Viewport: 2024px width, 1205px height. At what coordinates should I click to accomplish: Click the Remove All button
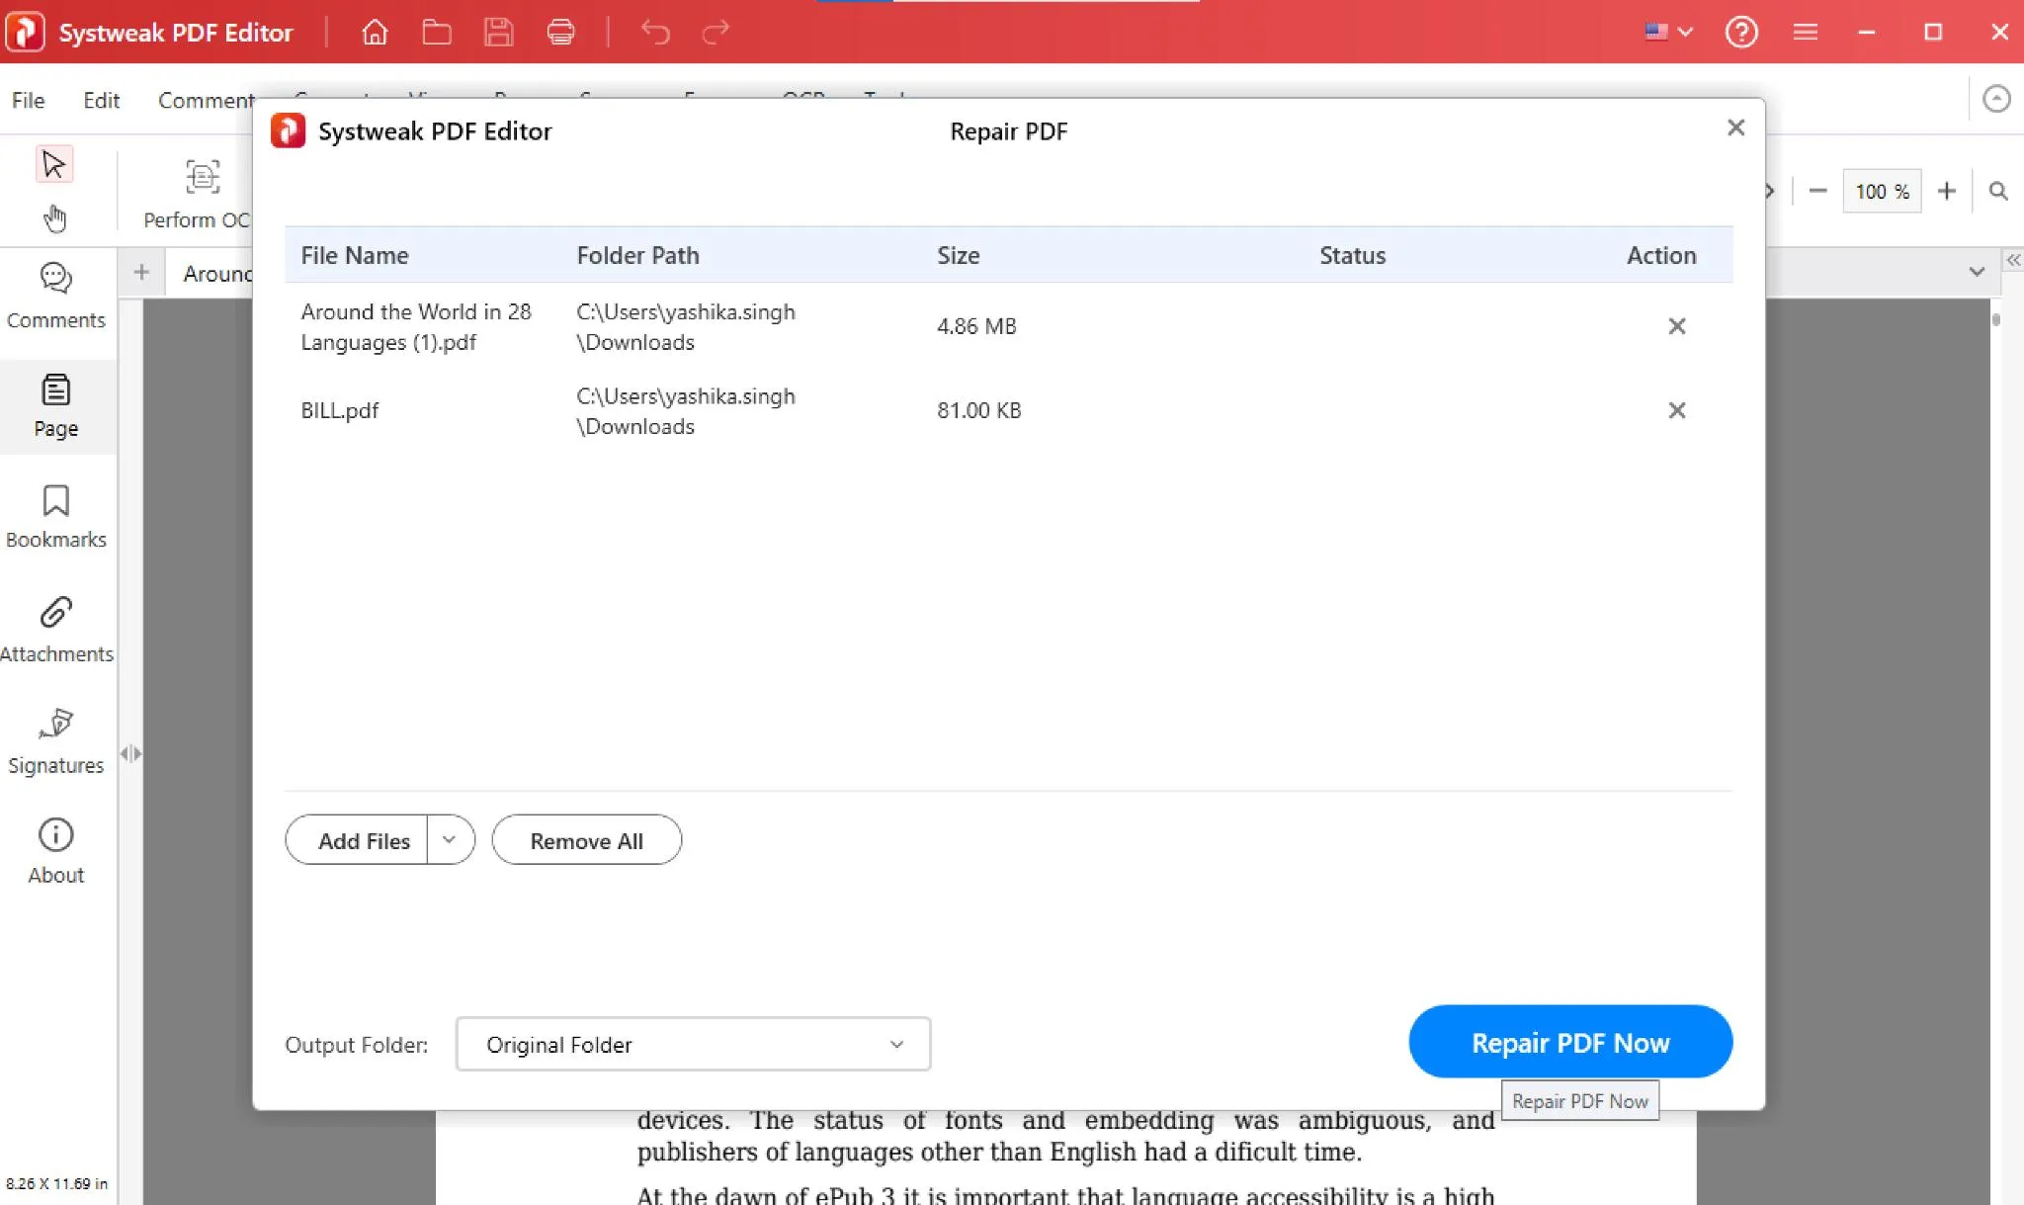(586, 840)
